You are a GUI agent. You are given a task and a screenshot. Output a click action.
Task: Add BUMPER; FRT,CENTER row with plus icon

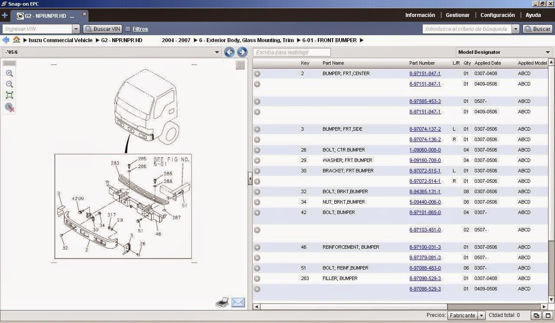click(x=257, y=74)
